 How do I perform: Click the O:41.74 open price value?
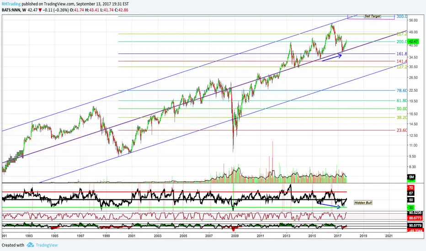(x=77, y=10)
